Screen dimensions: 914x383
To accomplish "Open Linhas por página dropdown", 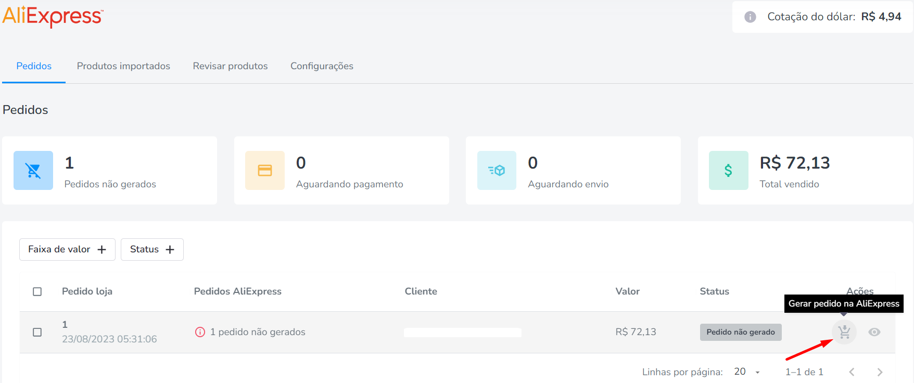I will pos(747,372).
